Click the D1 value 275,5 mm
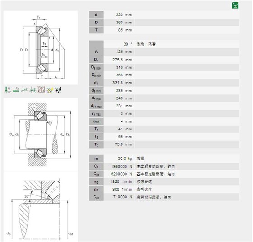The image size is (253, 242). (122, 60)
